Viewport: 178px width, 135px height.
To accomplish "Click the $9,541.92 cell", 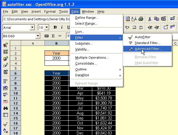I will [104, 113].
